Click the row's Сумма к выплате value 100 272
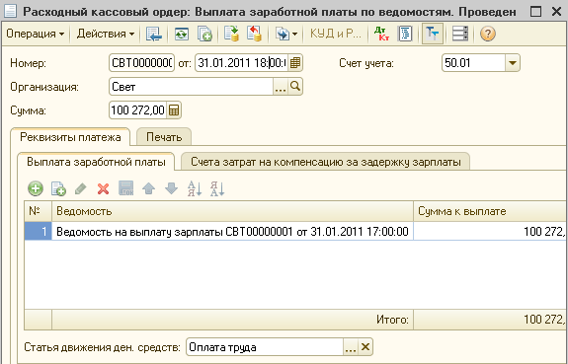568x364 pixels. (491, 231)
